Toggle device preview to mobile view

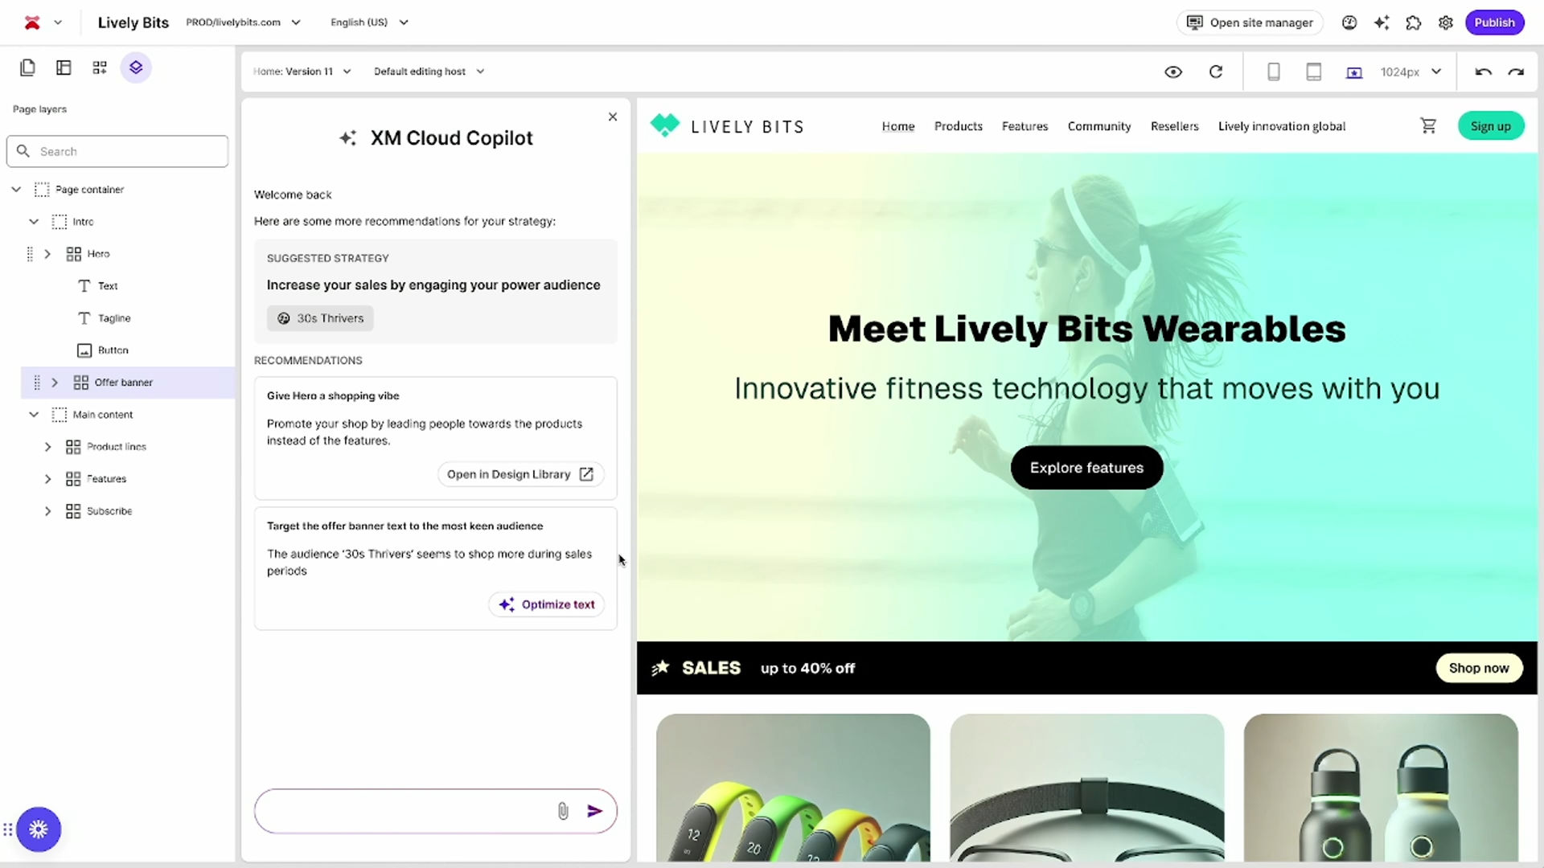[1274, 71]
